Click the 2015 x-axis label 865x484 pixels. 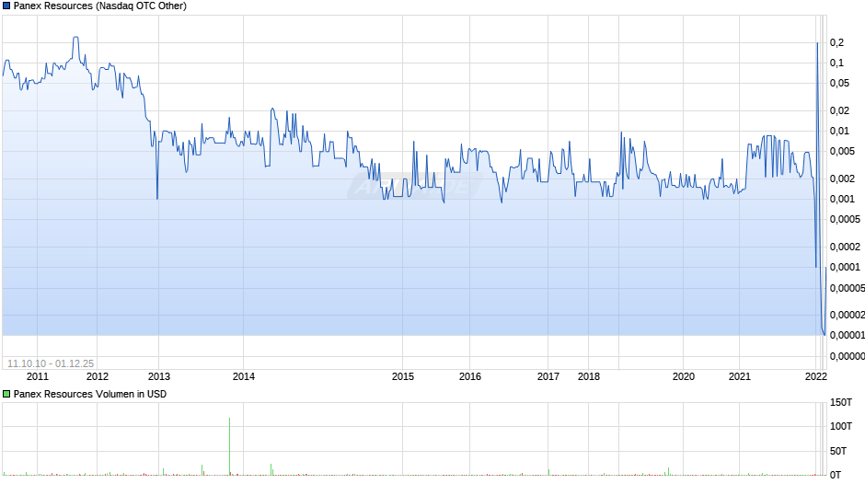click(403, 376)
